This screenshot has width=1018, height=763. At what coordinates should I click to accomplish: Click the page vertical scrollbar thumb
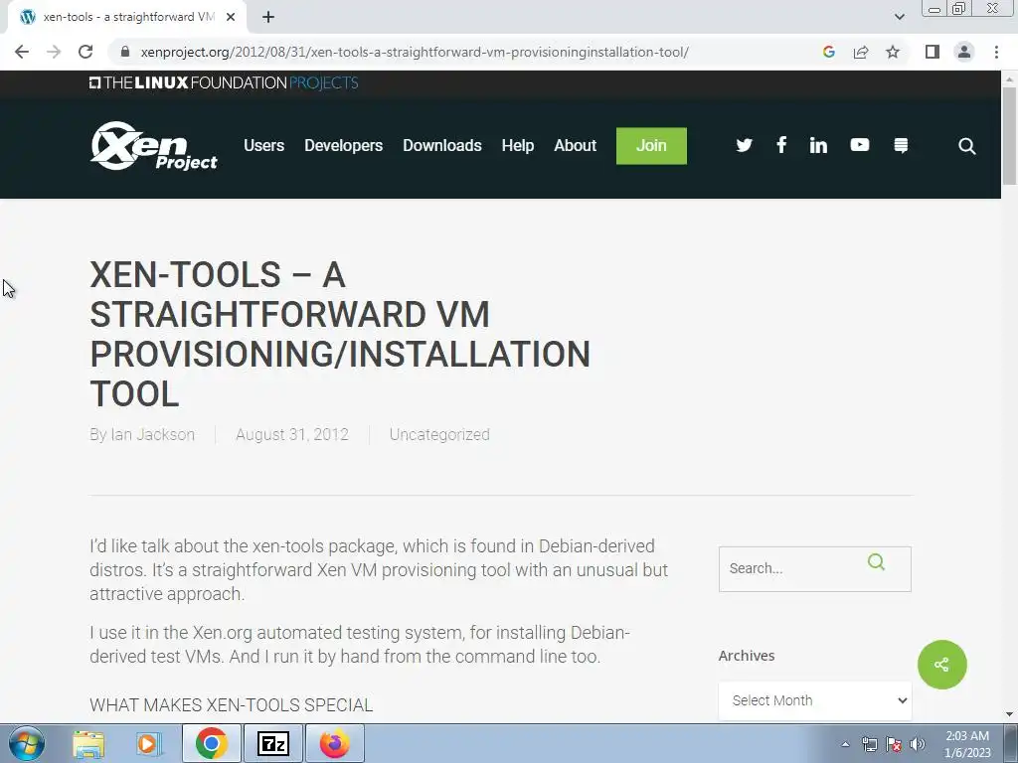tap(1009, 135)
